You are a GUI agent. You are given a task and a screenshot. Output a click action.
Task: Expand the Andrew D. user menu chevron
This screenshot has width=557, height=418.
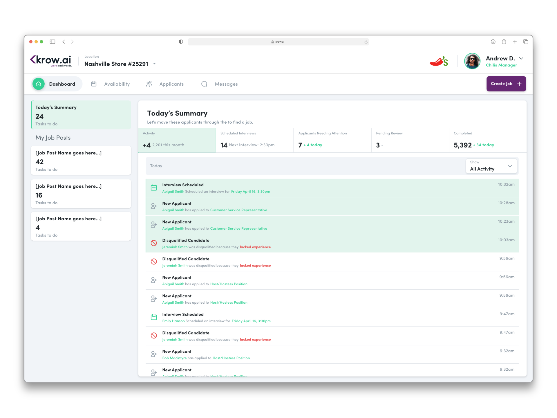point(521,58)
